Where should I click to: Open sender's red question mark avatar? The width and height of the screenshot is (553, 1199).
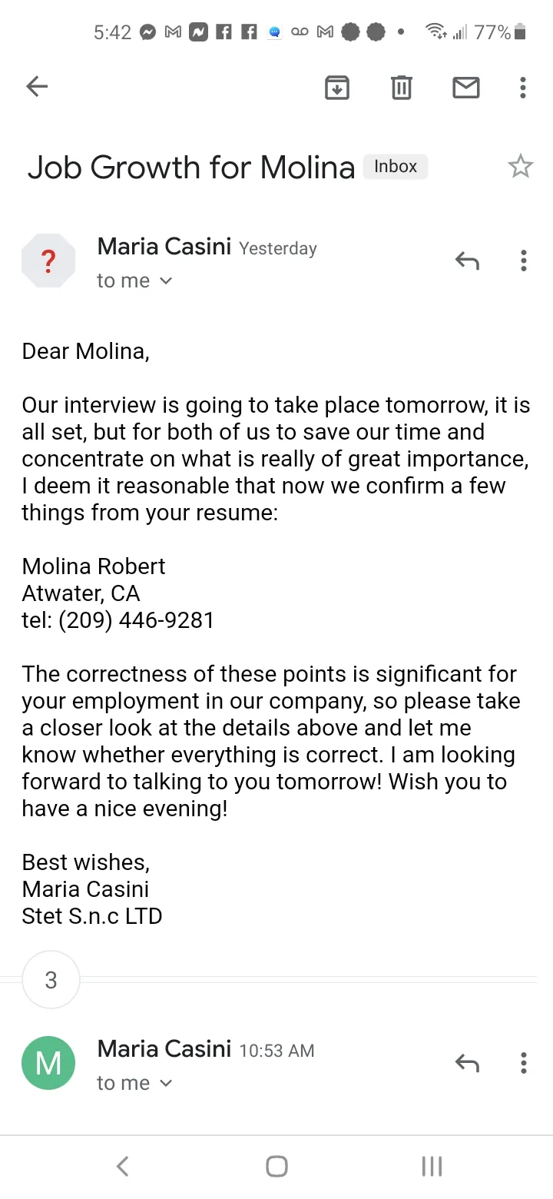pyautogui.click(x=48, y=261)
